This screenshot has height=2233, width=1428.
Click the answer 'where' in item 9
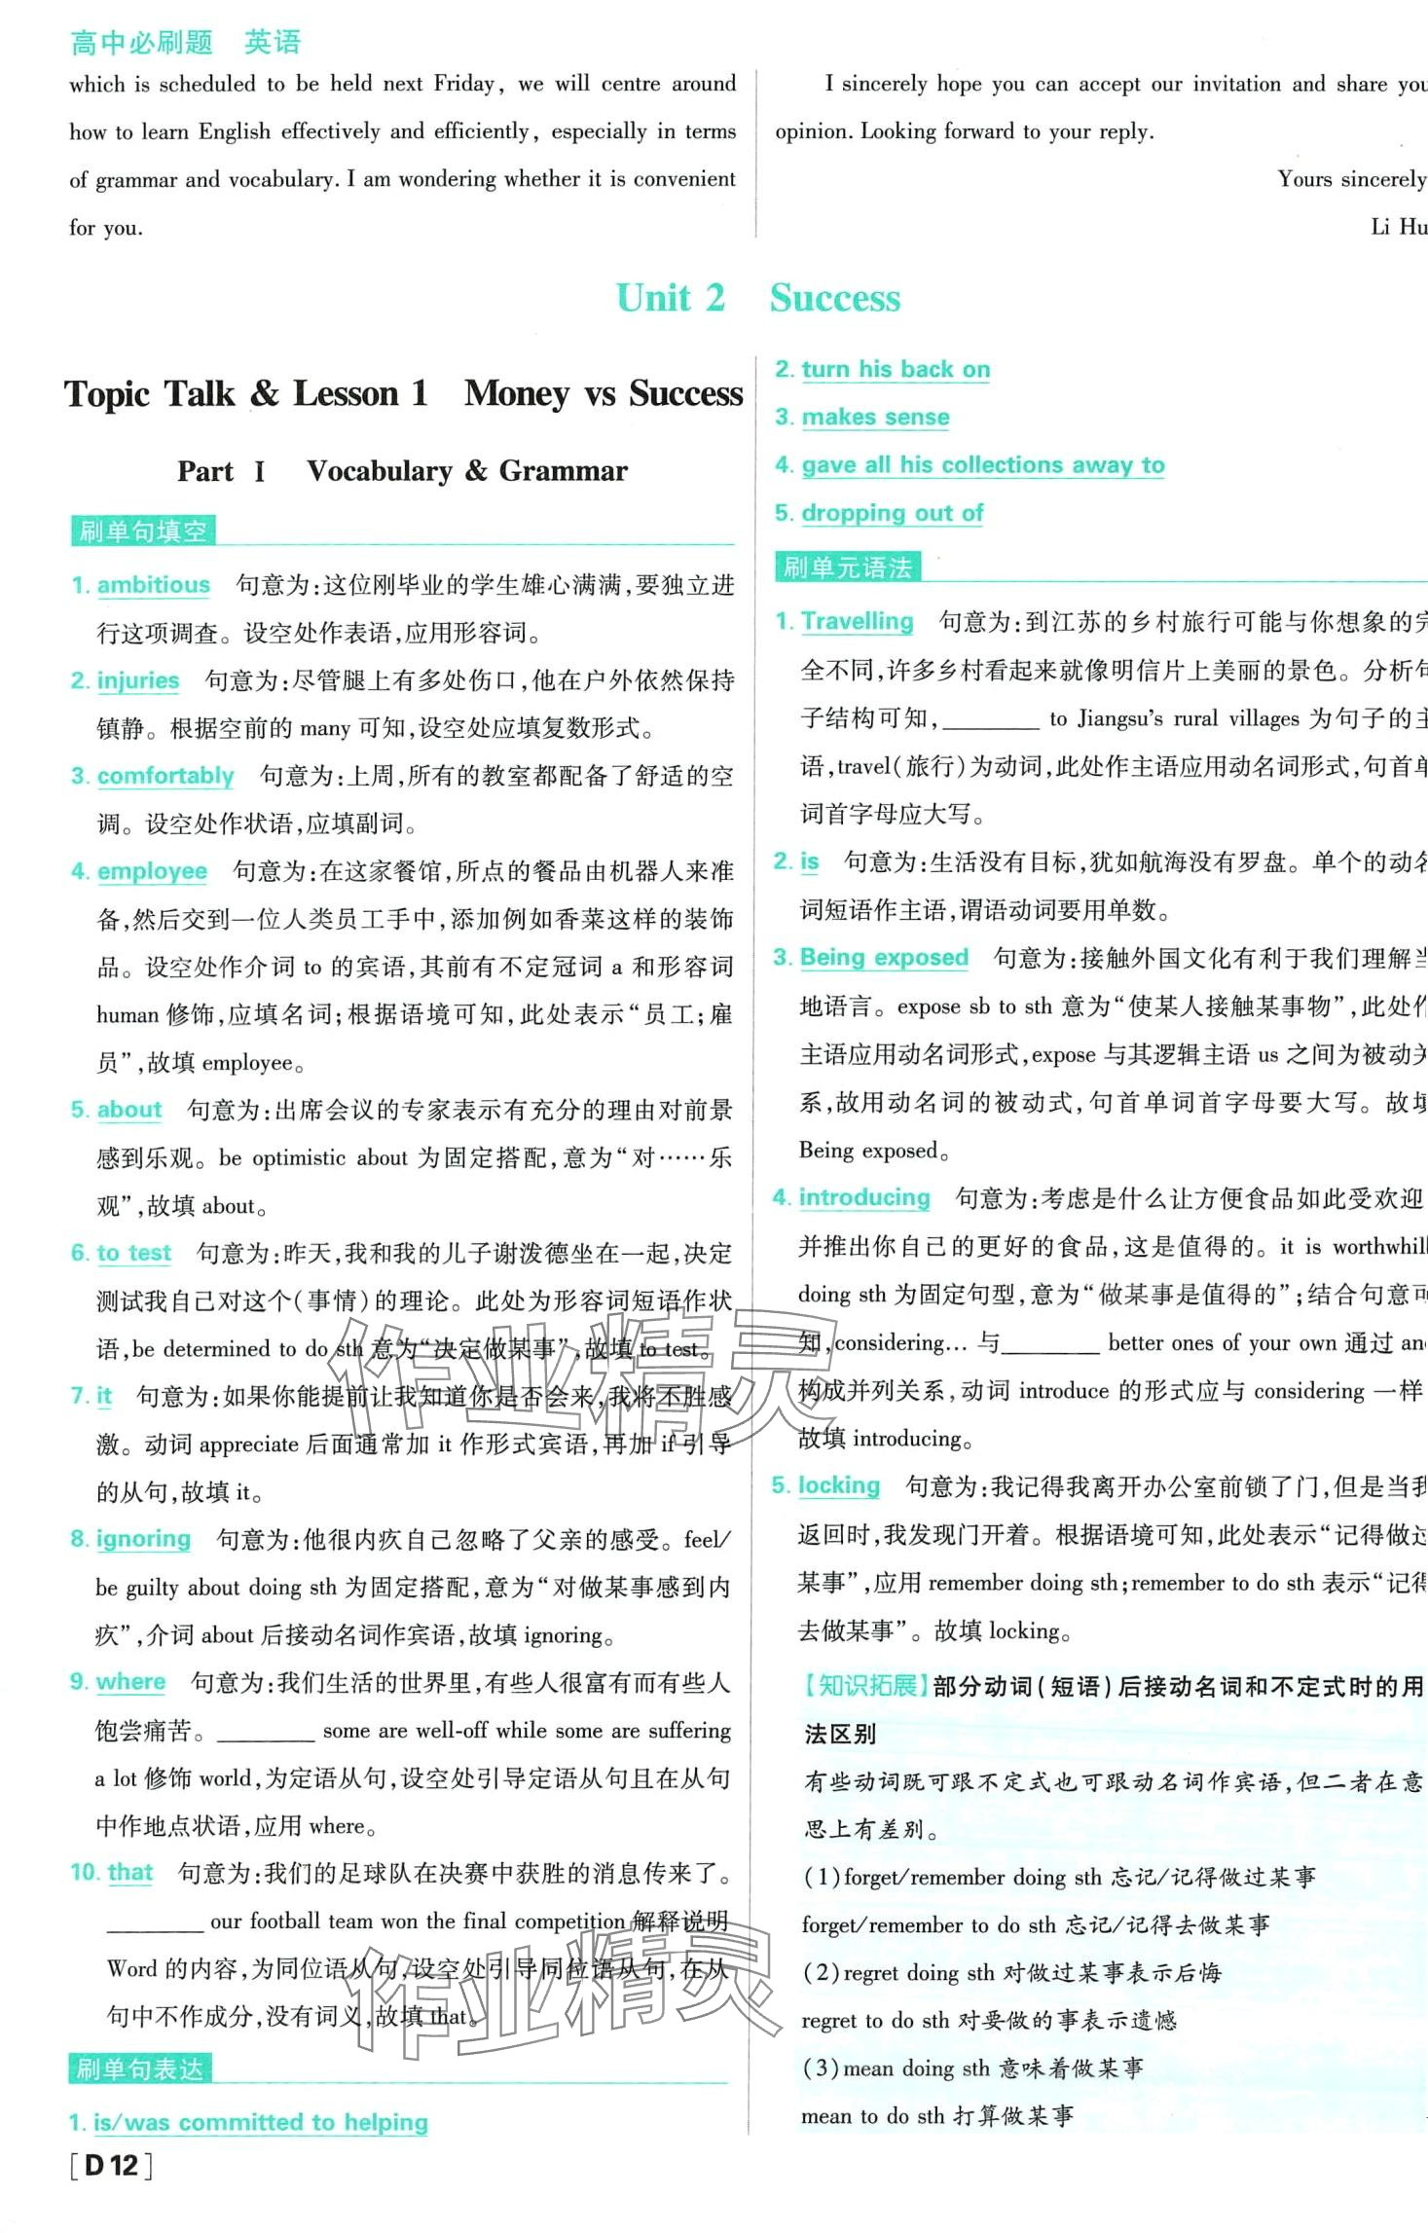pos(130,1682)
